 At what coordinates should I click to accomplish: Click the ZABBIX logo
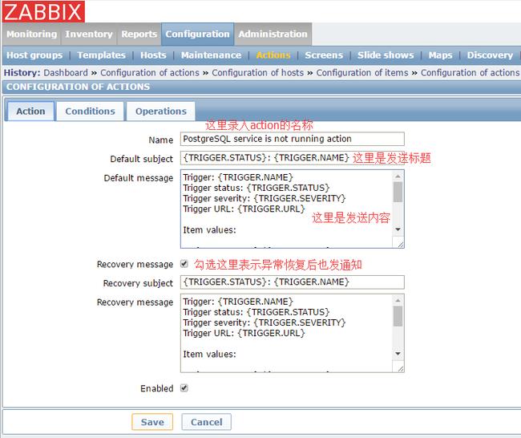click(x=42, y=11)
